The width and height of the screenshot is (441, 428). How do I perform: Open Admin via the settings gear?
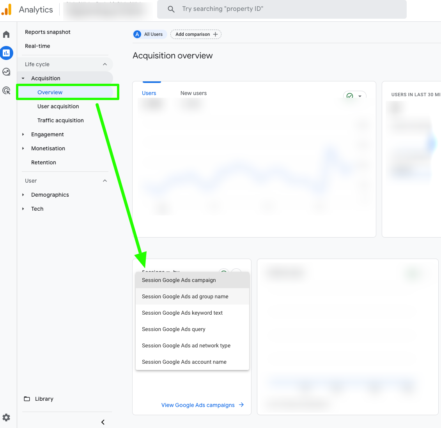click(x=6, y=417)
